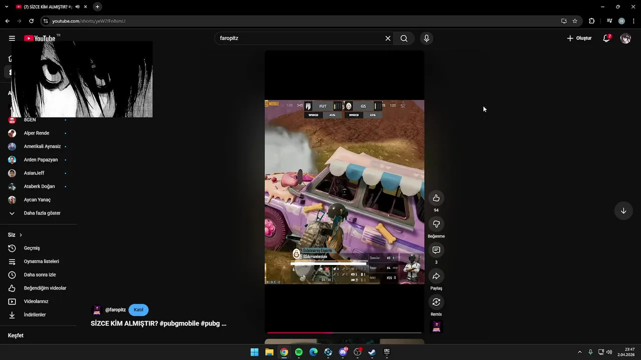Image resolution: width=641 pixels, height=360 pixels.
Task: Go back in browser history
Action: [7, 21]
